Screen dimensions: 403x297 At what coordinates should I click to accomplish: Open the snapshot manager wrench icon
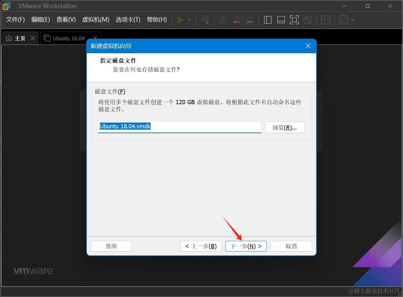(x=250, y=20)
